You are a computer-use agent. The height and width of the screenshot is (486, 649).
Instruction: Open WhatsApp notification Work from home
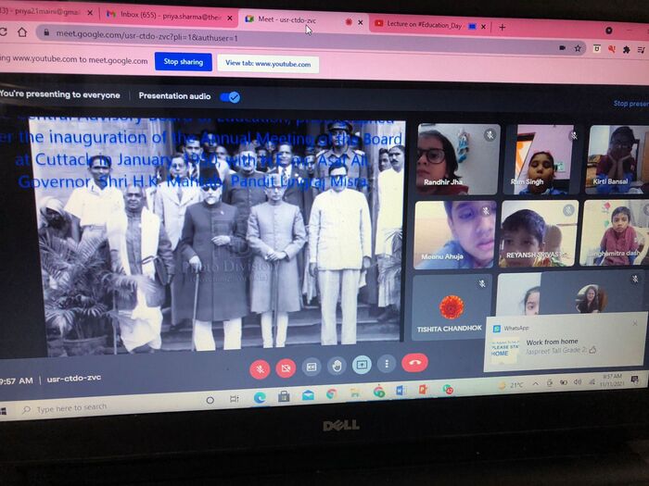[565, 345]
